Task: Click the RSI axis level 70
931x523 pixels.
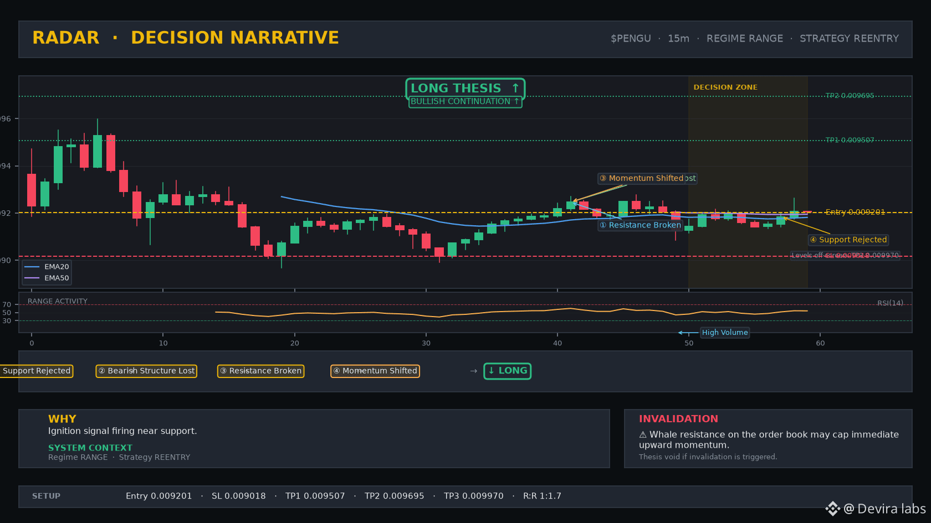Action: [7, 305]
